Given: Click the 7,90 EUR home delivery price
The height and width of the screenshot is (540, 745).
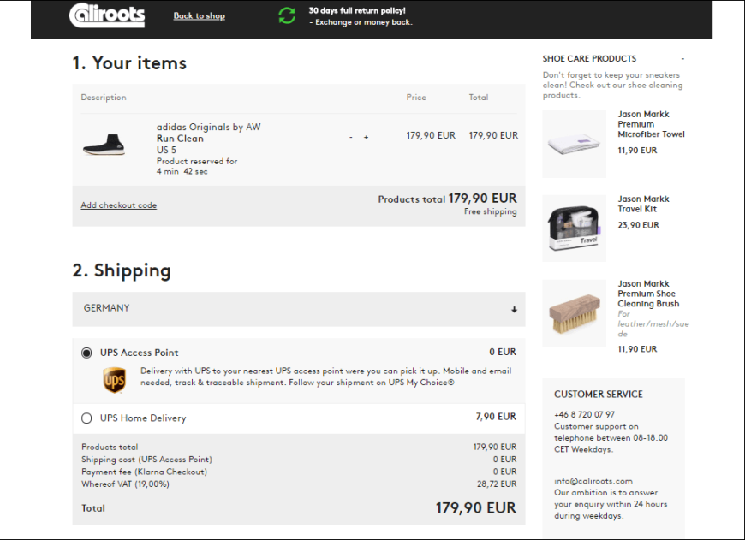Looking at the screenshot, I should click(496, 417).
